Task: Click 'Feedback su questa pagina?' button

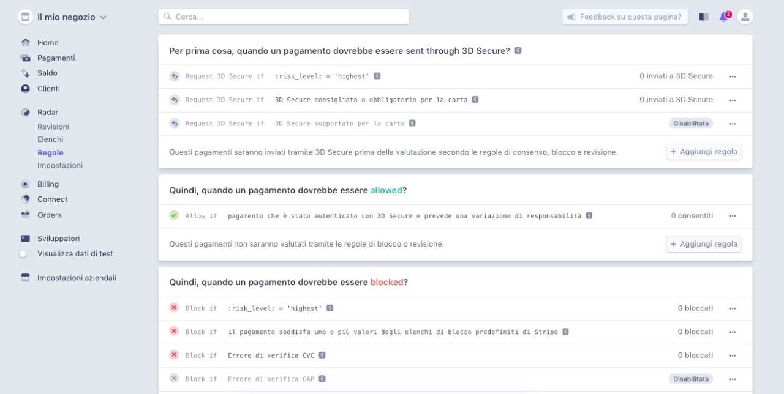Action: point(625,17)
